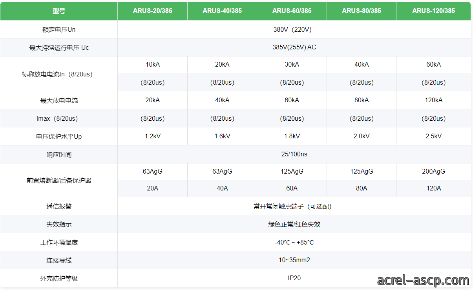
Task: Click the 380V (220V) value cell
Action: coord(294,29)
